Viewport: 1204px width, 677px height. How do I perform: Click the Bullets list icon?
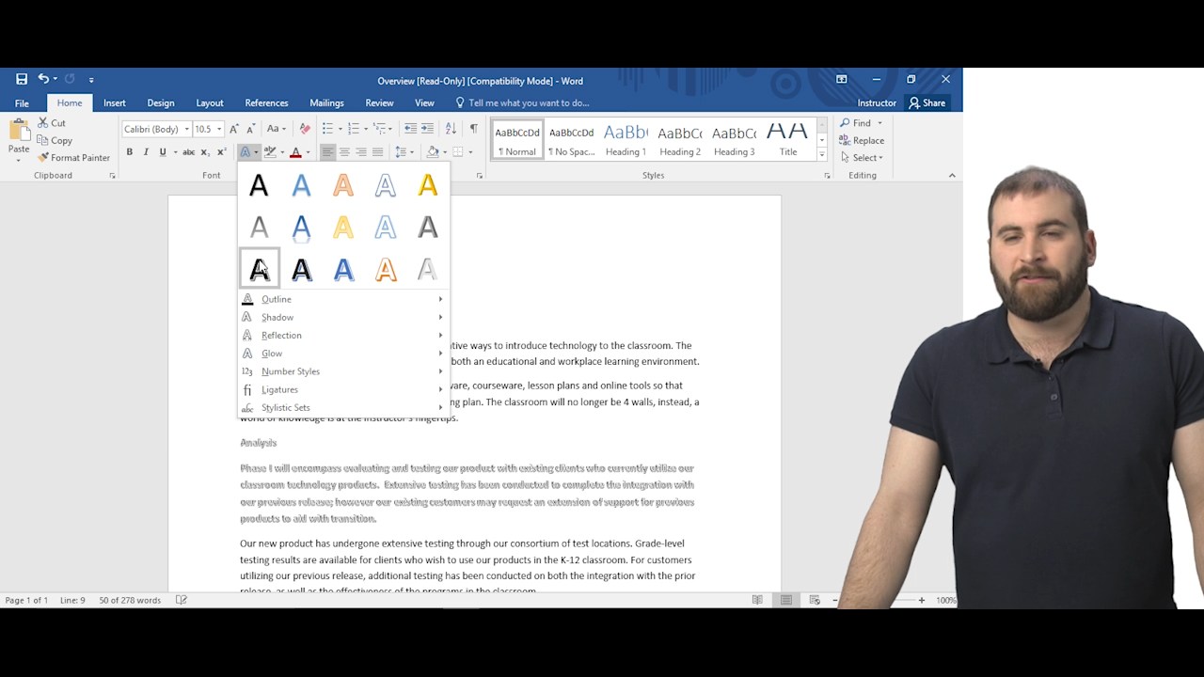click(327, 129)
